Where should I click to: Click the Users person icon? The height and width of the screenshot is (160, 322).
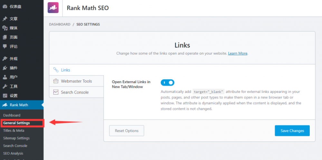(5, 77)
